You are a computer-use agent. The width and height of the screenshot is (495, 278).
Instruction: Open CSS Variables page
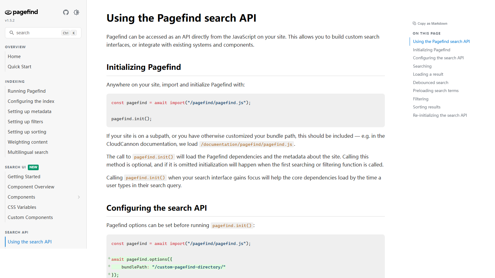click(22, 207)
